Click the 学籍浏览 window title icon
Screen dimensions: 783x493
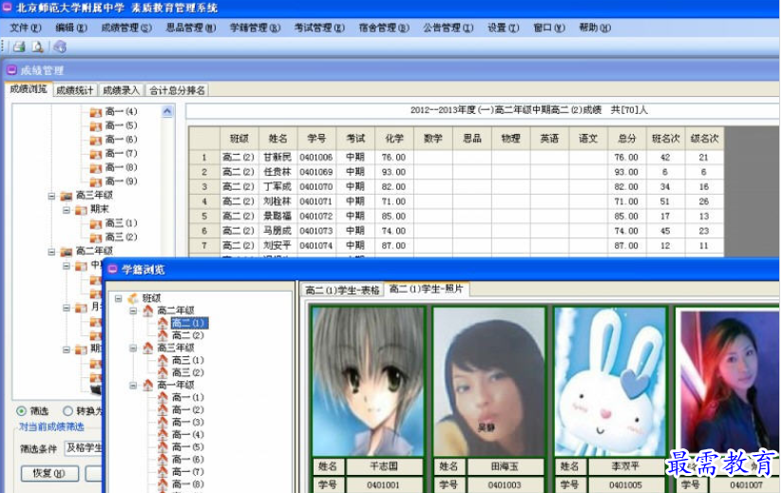click(113, 270)
